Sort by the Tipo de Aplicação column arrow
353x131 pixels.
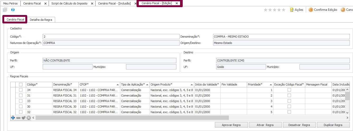(x=147, y=85)
